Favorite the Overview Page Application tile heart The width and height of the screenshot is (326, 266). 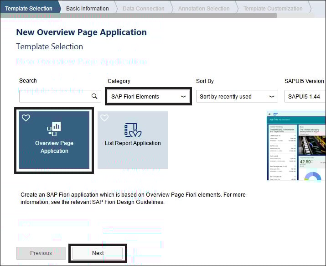point(26,118)
